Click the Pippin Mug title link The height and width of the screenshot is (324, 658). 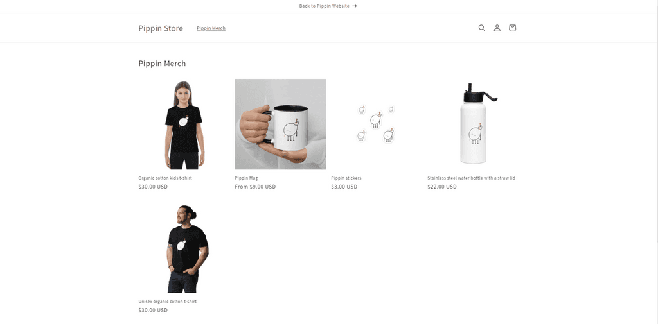[246, 178]
